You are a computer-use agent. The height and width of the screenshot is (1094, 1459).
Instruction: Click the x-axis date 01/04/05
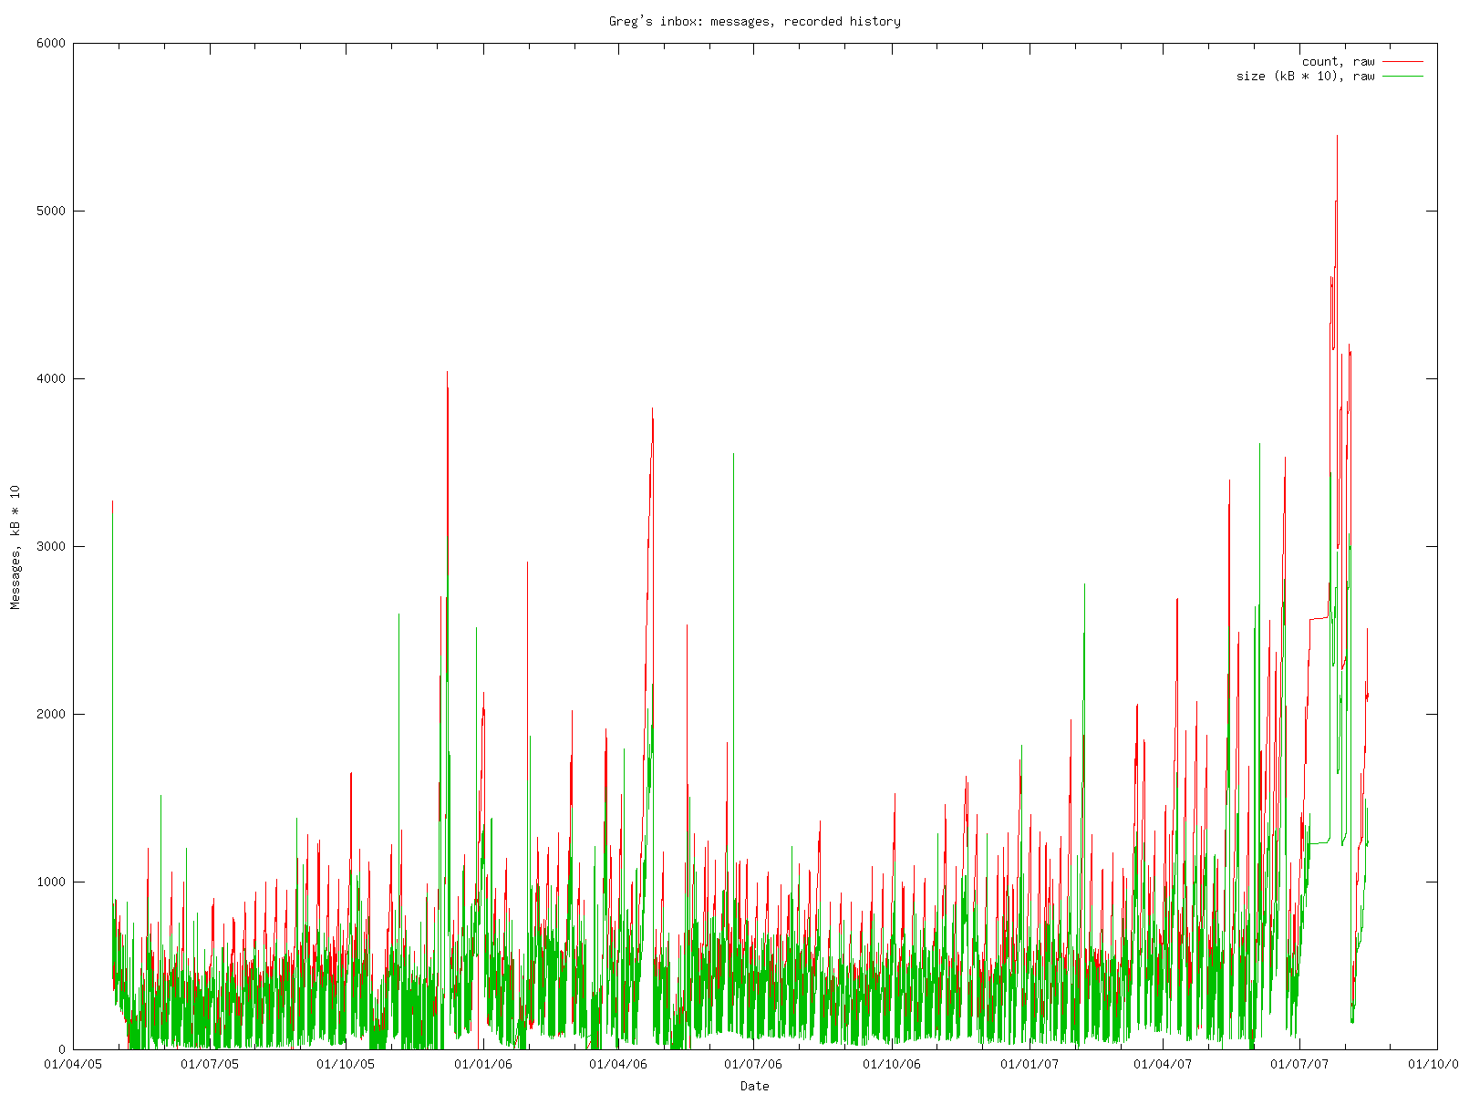[x=73, y=1064]
